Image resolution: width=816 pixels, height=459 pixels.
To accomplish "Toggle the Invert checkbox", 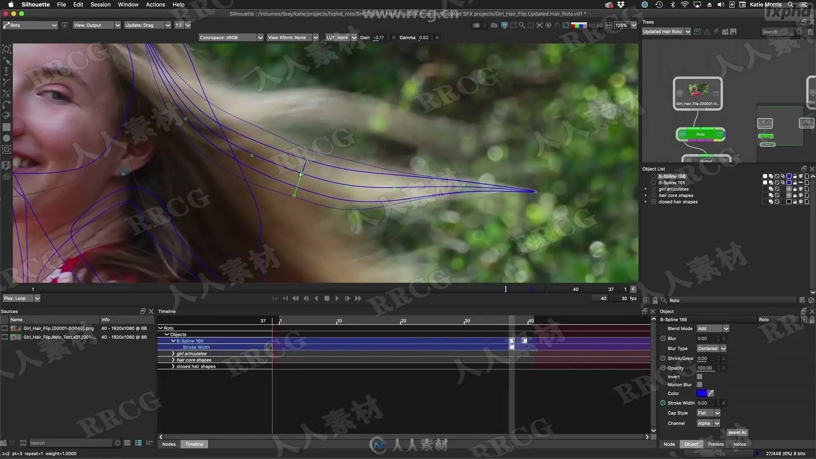I will point(700,377).
